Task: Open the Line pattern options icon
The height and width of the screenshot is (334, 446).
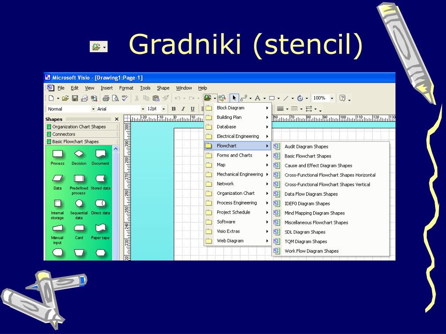Action: click(x=294, y=109)
